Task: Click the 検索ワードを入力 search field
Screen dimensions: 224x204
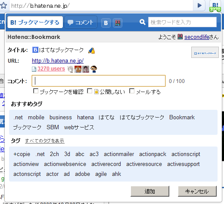Action: tap(182, 22)
